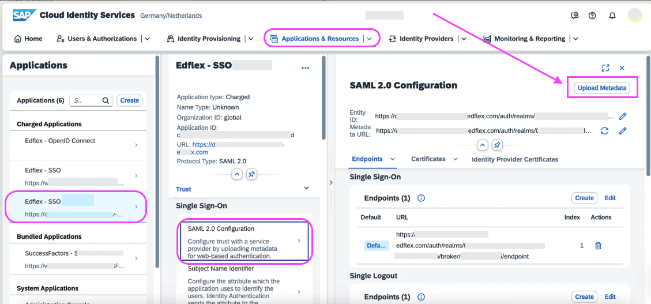The height and width of the screenshot is (304, 651).
Task: Click Create in Applications list
Action: pos(130,100)
